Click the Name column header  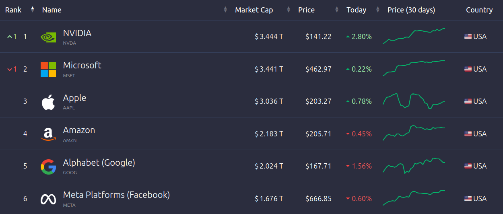[x=52, y=10]
